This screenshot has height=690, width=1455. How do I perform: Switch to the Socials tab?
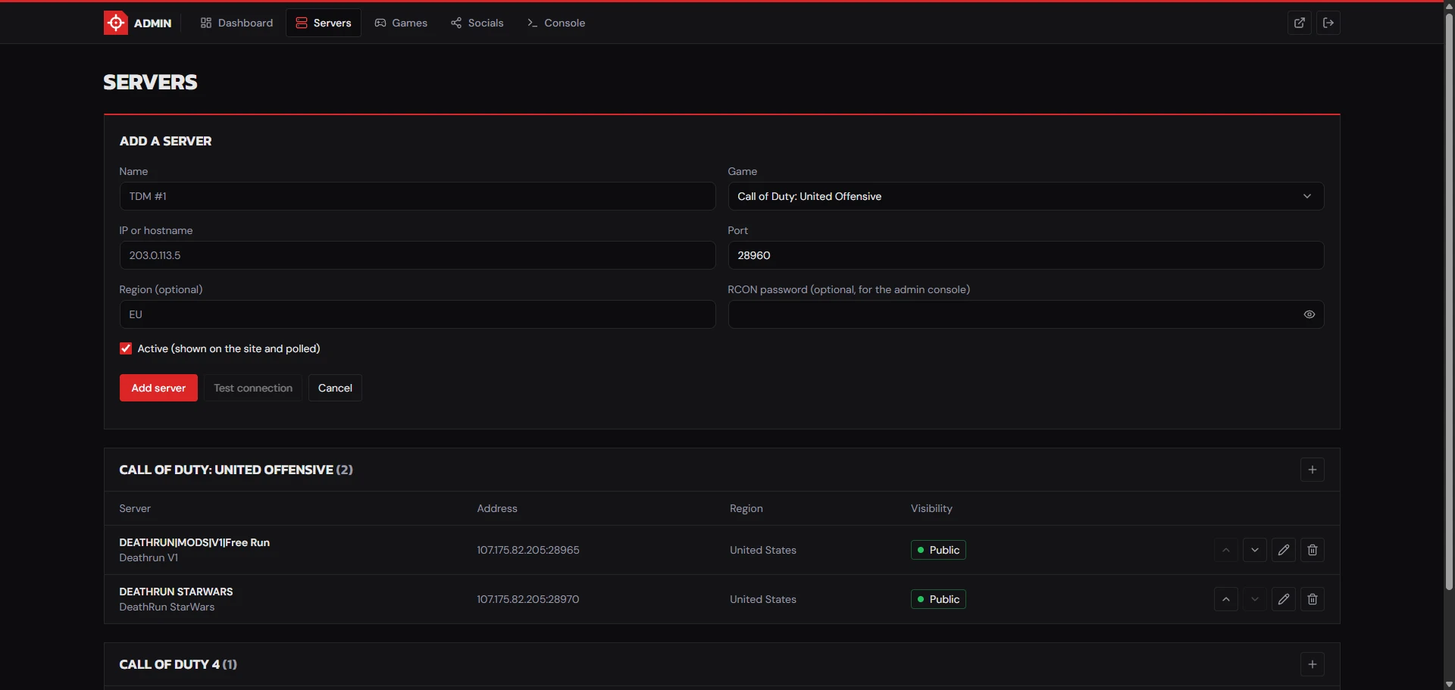477,23
